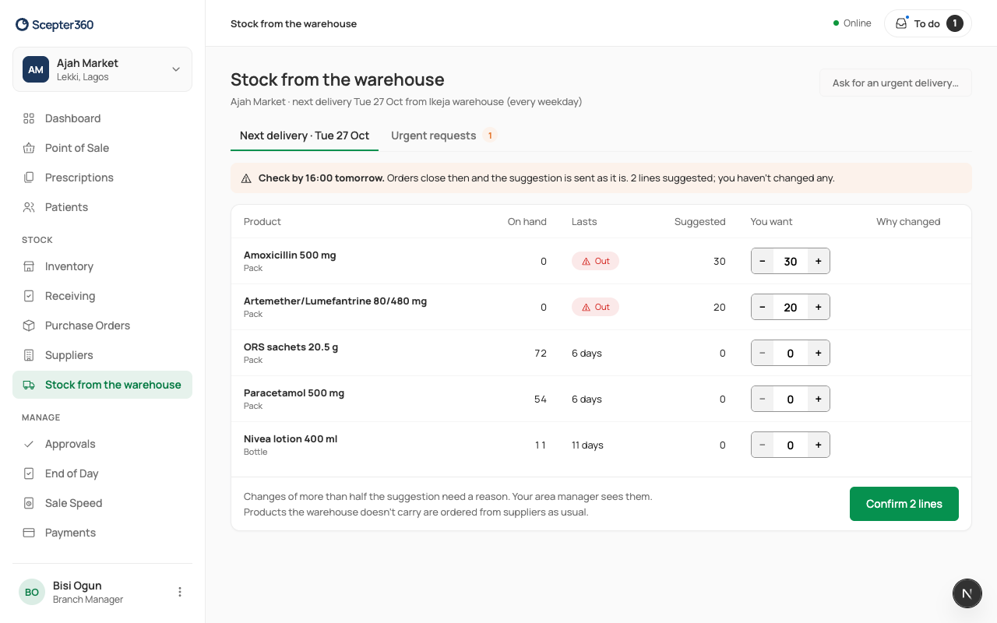Image resolution: width=997 pixels, height=623 pixels.
Task: Click the Nivea lotion 400 ml product name
Action: click(x=291, y=439)
